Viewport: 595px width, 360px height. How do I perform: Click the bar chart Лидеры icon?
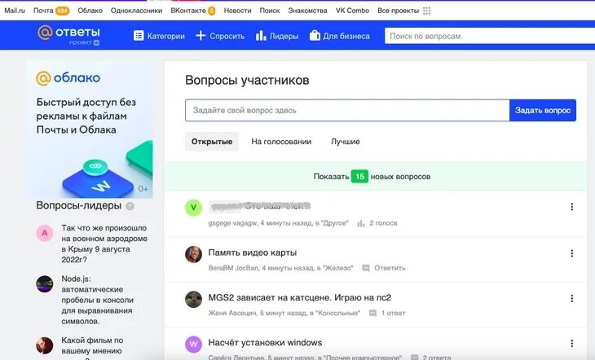tap(261, 36)
